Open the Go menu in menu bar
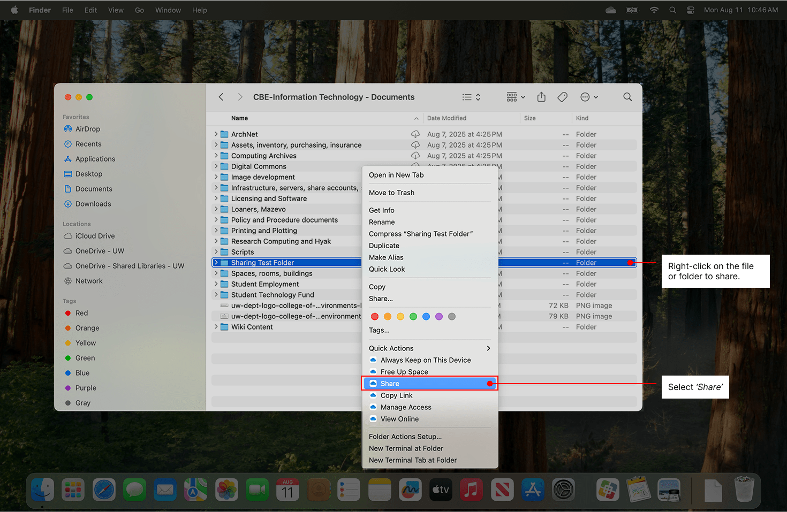The image size is (787, 512). [x=139, y=10]
